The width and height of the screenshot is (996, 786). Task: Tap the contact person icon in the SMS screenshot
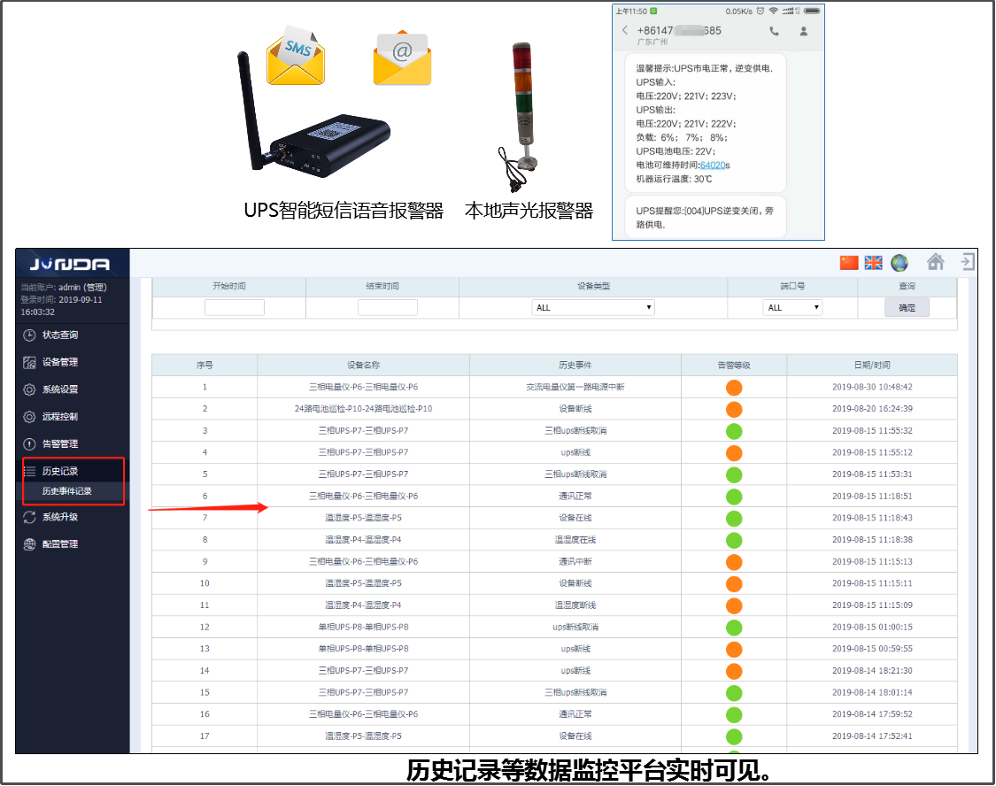[x=804, y=30]
